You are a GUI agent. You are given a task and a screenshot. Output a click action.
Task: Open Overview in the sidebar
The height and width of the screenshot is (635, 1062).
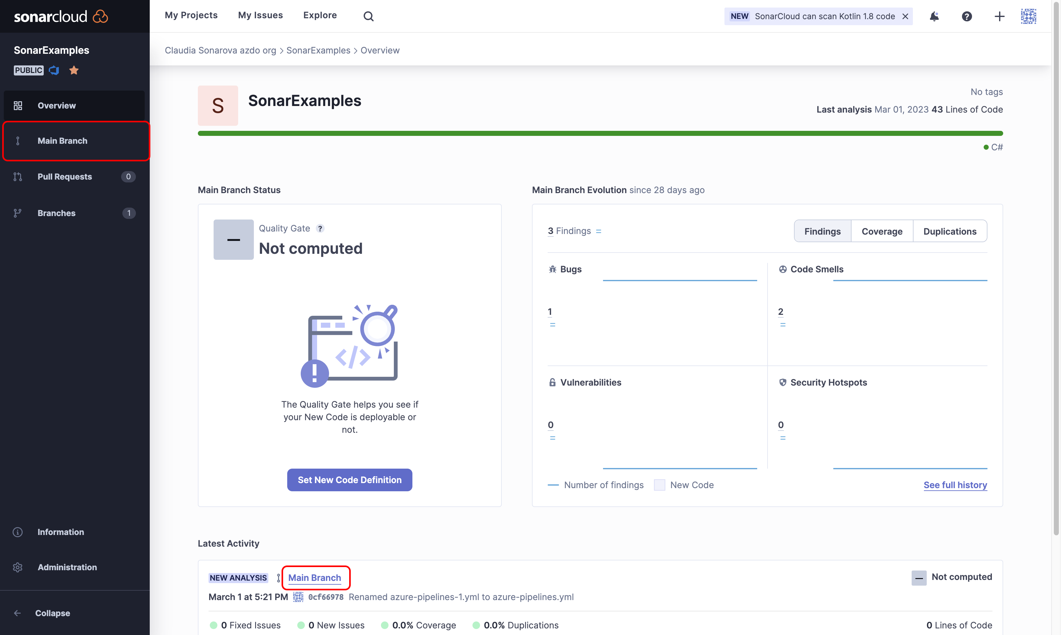[x=75, y=105]
